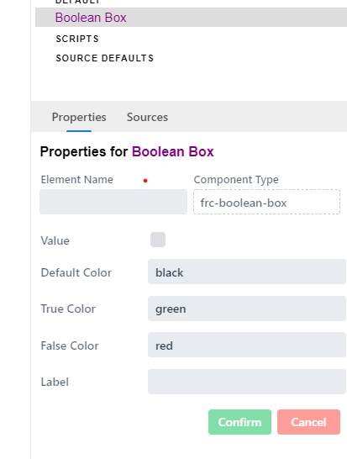Switch to the Sources tab

[x=147, y=117]
